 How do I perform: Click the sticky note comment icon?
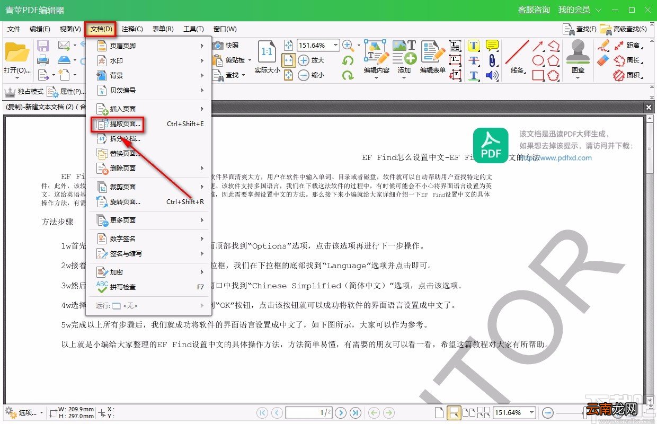(x=492, y=46)
